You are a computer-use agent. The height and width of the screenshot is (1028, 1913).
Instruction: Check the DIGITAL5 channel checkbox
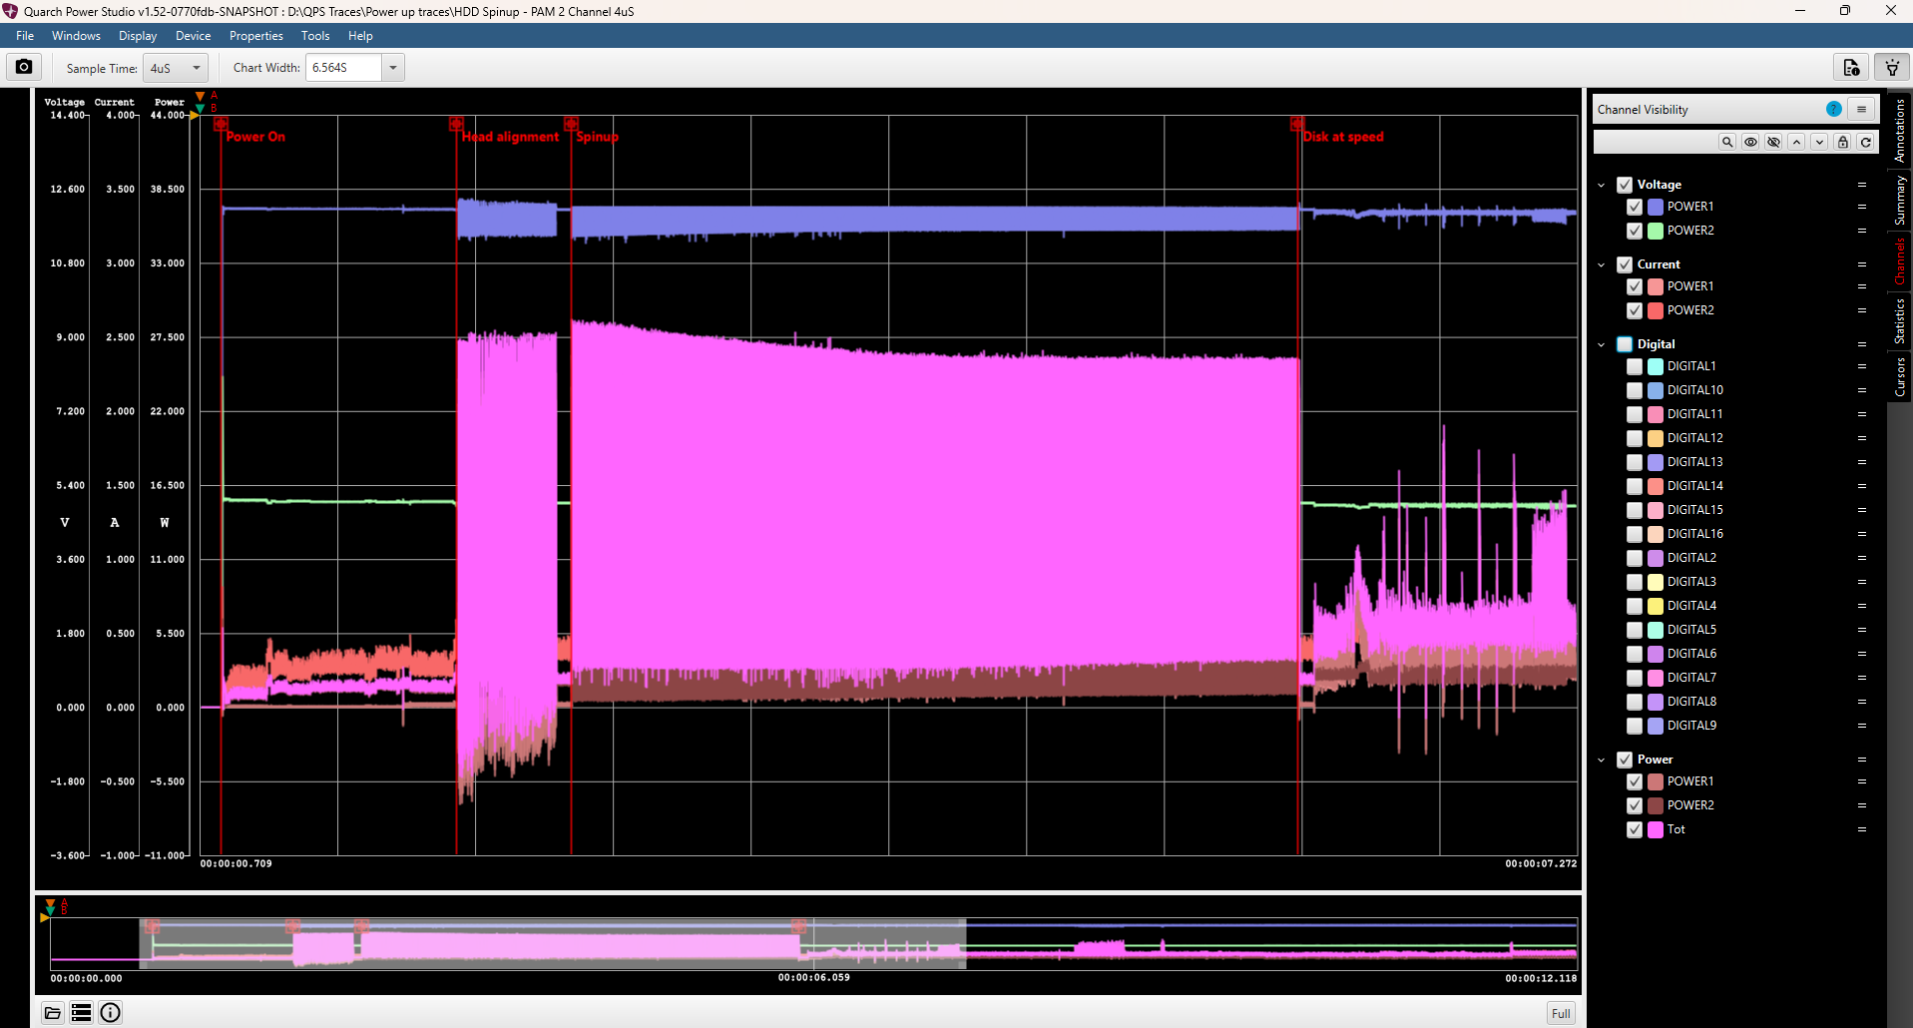[x=1635, y=630]
